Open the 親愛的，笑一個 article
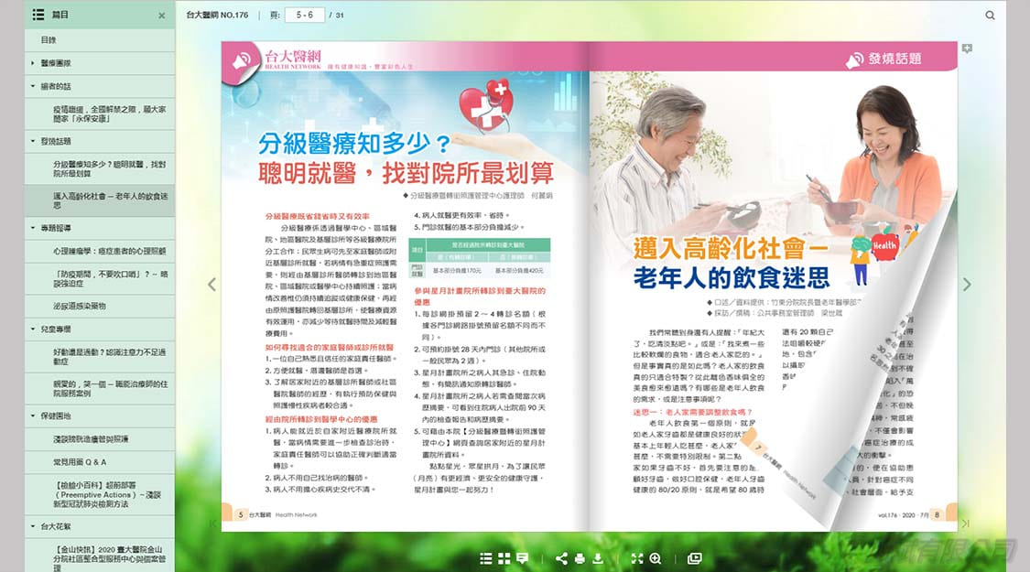This screenshot has height=572, width=1030. pyautogui.click(x=100, y=388)
